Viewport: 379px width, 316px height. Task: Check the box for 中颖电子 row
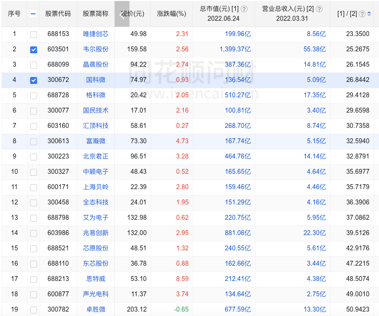coord(34,172)
